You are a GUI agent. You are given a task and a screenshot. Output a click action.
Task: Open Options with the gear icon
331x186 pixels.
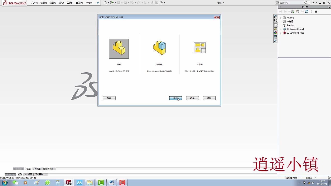coord(161,3)
